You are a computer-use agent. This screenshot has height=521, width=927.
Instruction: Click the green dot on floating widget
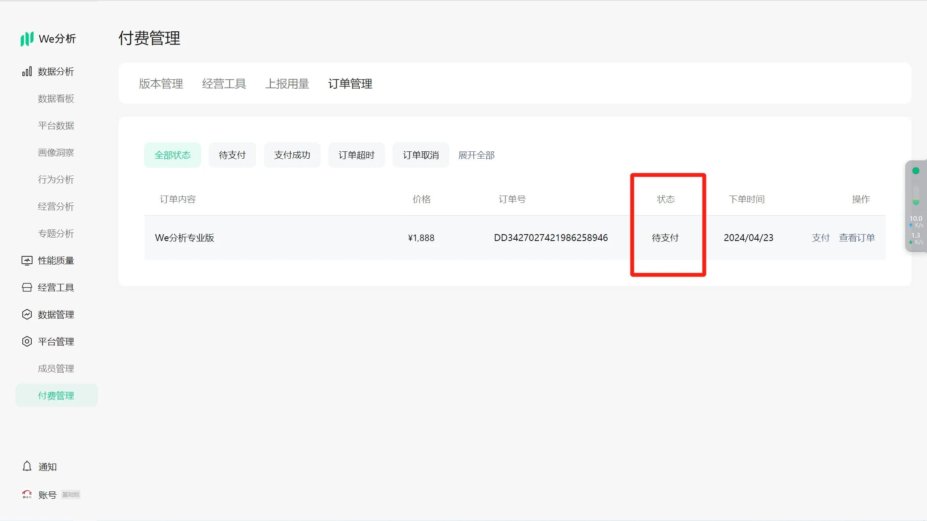(915, 171)
